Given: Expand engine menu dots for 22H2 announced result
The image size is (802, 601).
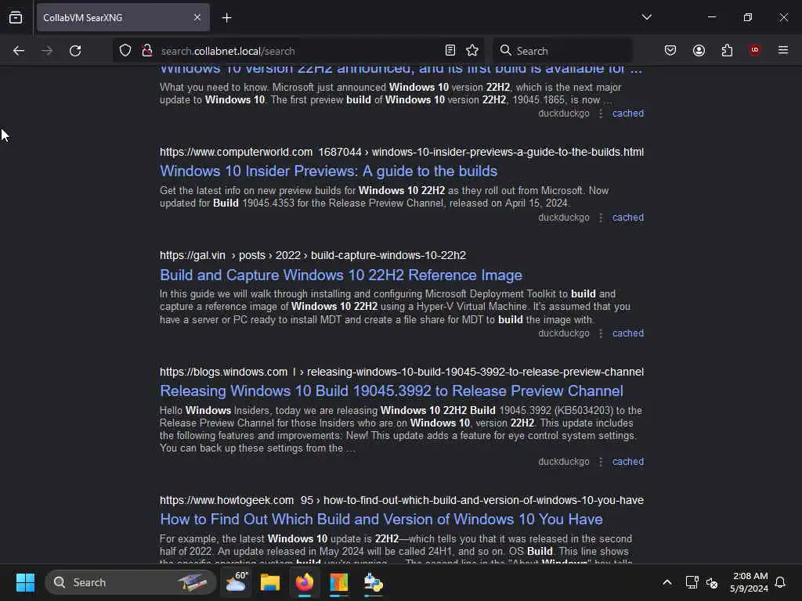Looking at the screenshot, I should [601, 114].
